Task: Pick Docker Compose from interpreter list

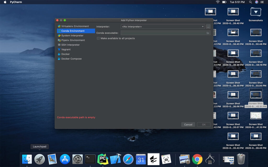Action: pyautogui.click(x=76, y=59)
